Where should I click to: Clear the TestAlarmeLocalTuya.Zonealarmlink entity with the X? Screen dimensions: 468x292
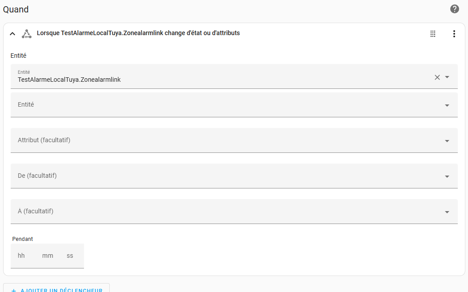[x=437, y=77]
